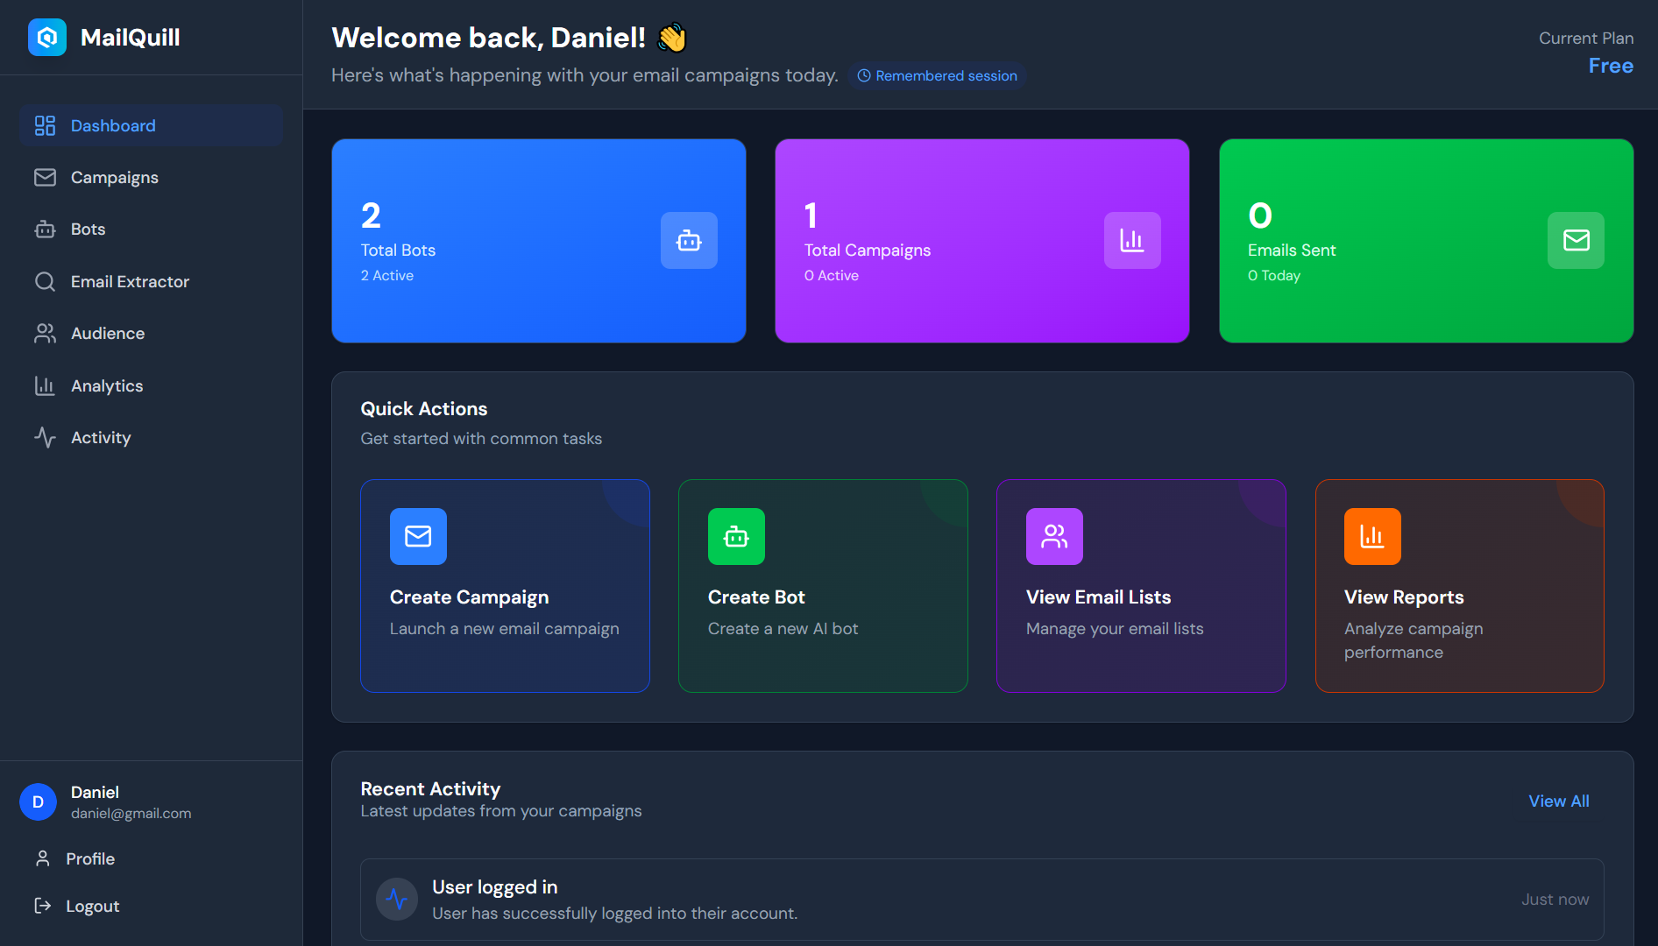This screenshot has width=1658, height=946.
Task: Open the Profile link
Action: [x=90, y=858]
